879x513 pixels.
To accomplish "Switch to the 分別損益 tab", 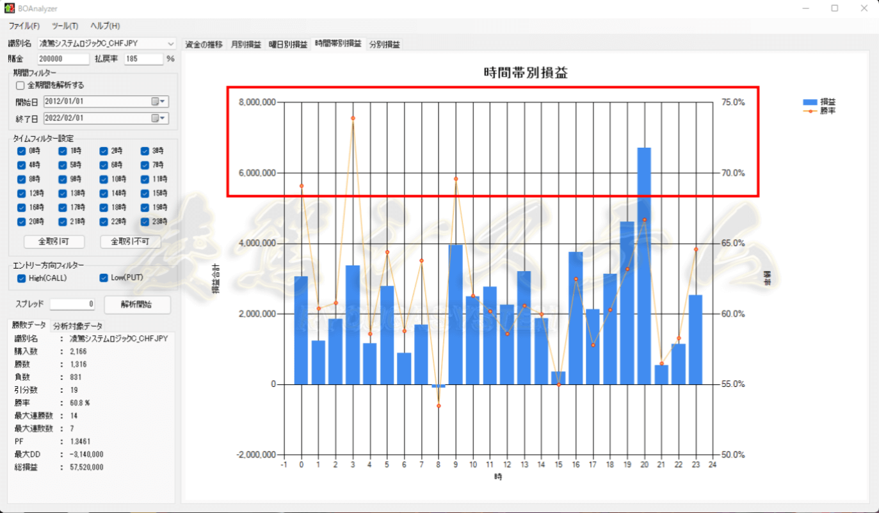I will pyautogui.click(x=384, y=45).
